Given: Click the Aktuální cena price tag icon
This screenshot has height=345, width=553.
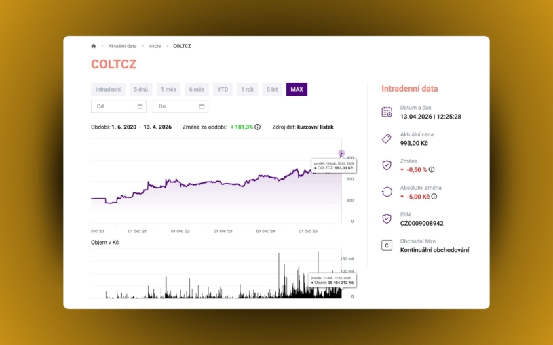Looking at the screenshot, I should click(387, 138).
